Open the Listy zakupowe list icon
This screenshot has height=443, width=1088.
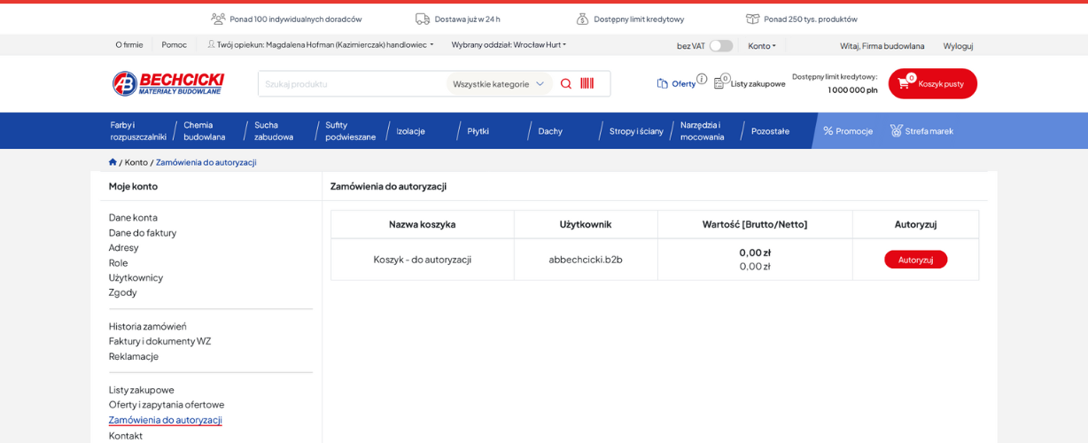point(719,83)
